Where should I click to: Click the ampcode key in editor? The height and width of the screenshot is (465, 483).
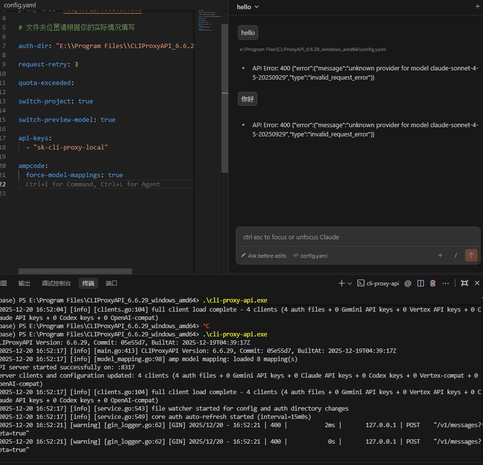(x=32, y=166)
